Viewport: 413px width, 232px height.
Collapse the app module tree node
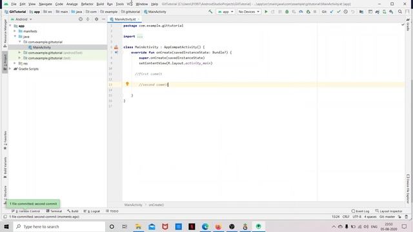click(10, 26)
